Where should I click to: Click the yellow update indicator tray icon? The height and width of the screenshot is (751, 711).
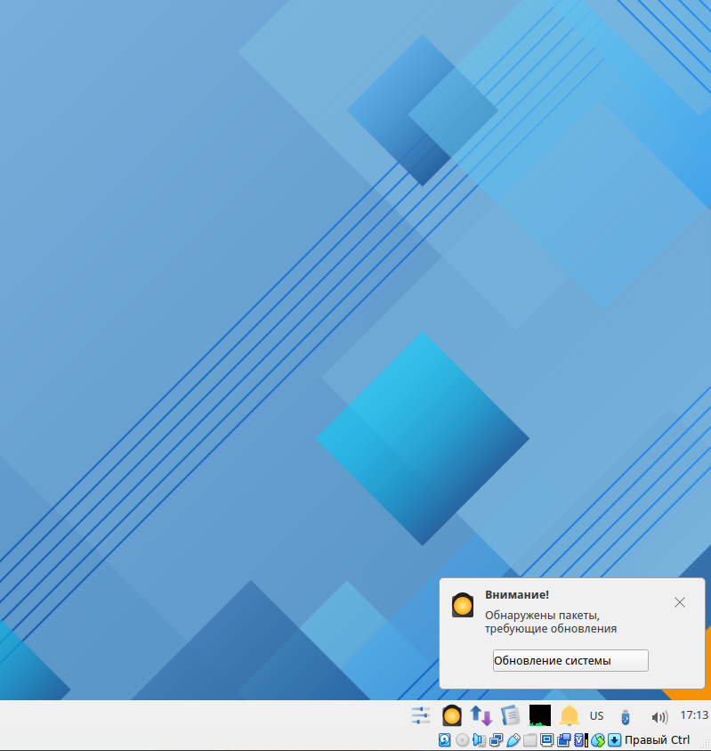point(452,715)
